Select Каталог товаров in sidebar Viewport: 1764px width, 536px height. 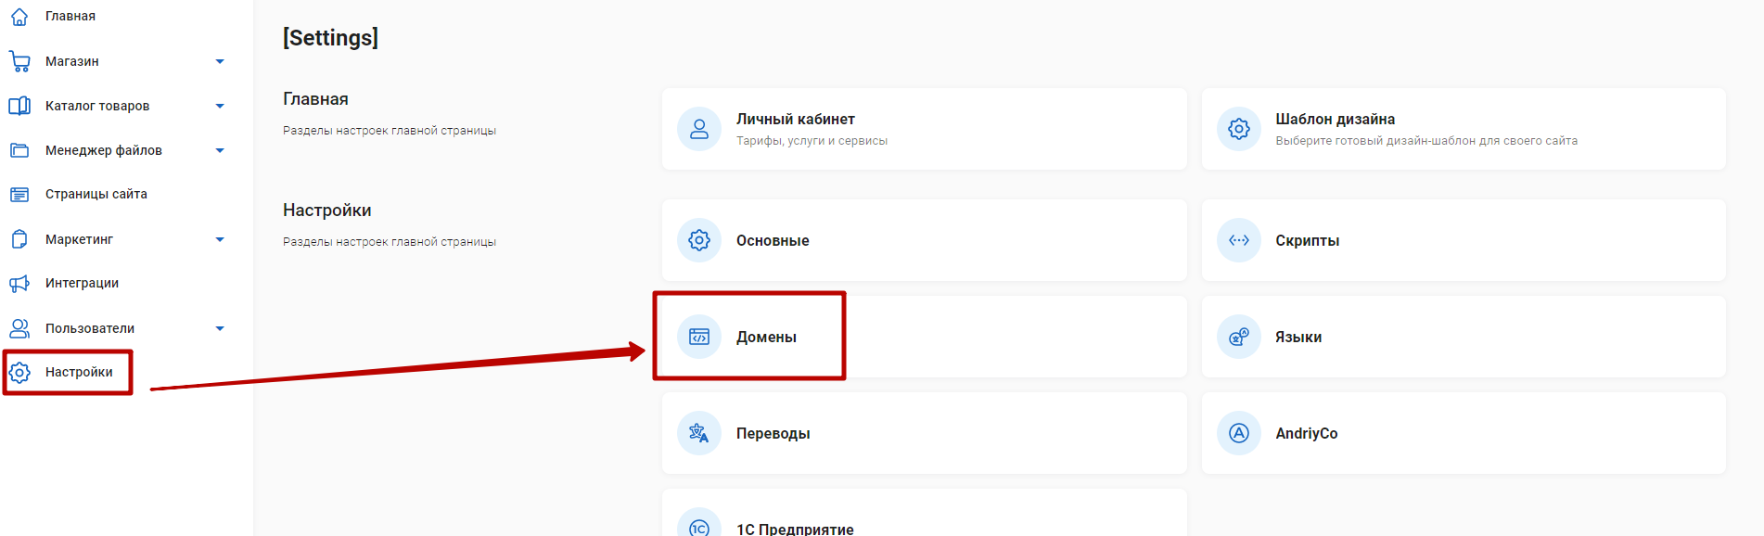97,106
